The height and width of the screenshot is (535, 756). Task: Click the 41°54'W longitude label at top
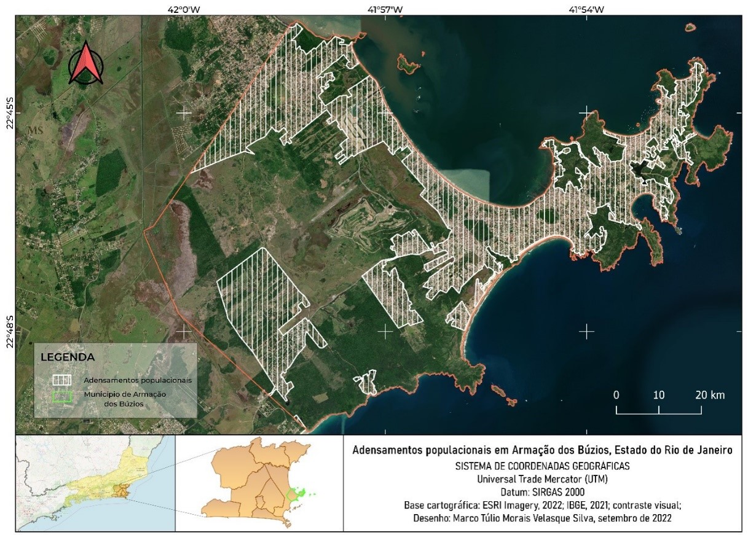click(x=586, y=9)
